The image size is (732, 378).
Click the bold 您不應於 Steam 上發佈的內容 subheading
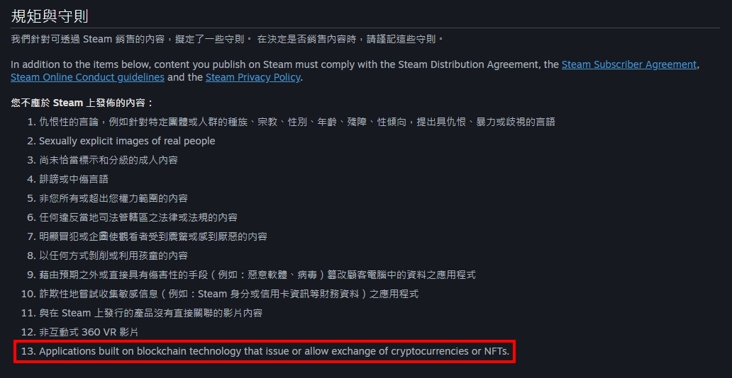[82, 103]
